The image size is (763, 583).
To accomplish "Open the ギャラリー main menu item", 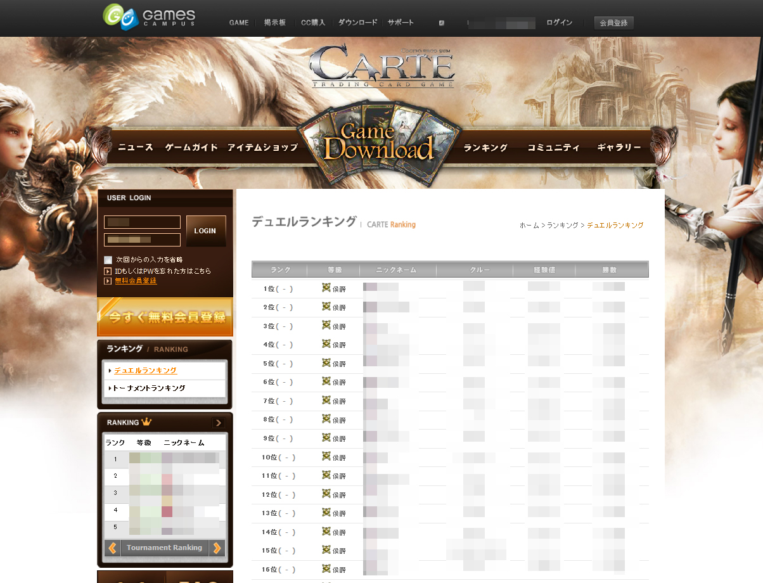I will 619,147.
